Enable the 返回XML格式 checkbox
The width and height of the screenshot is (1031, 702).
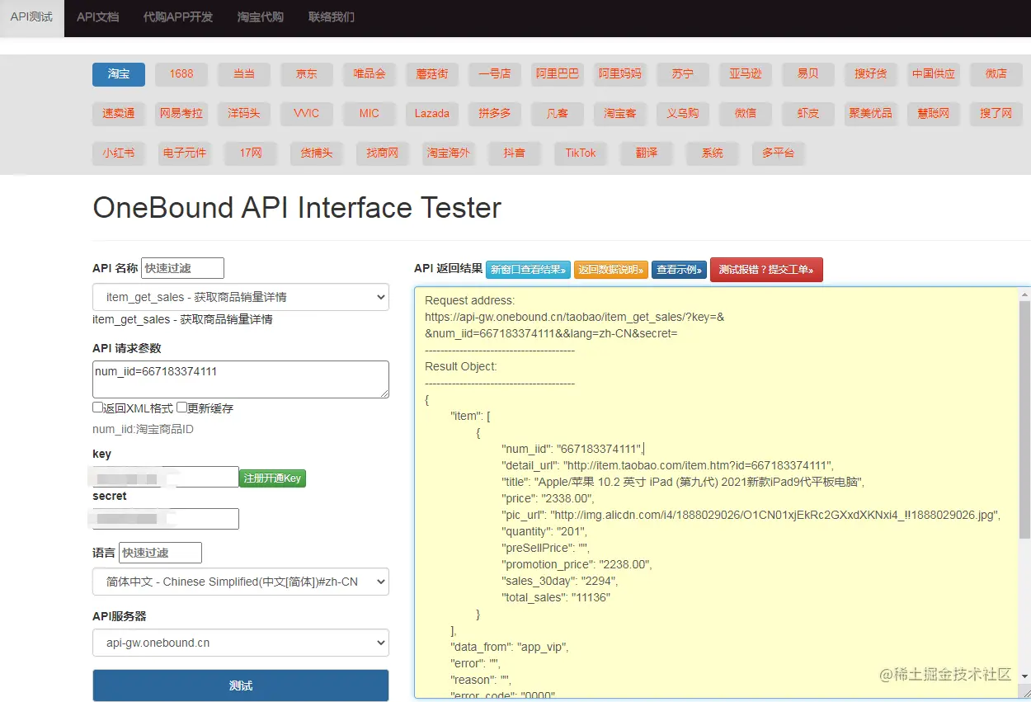pos(98,408)
